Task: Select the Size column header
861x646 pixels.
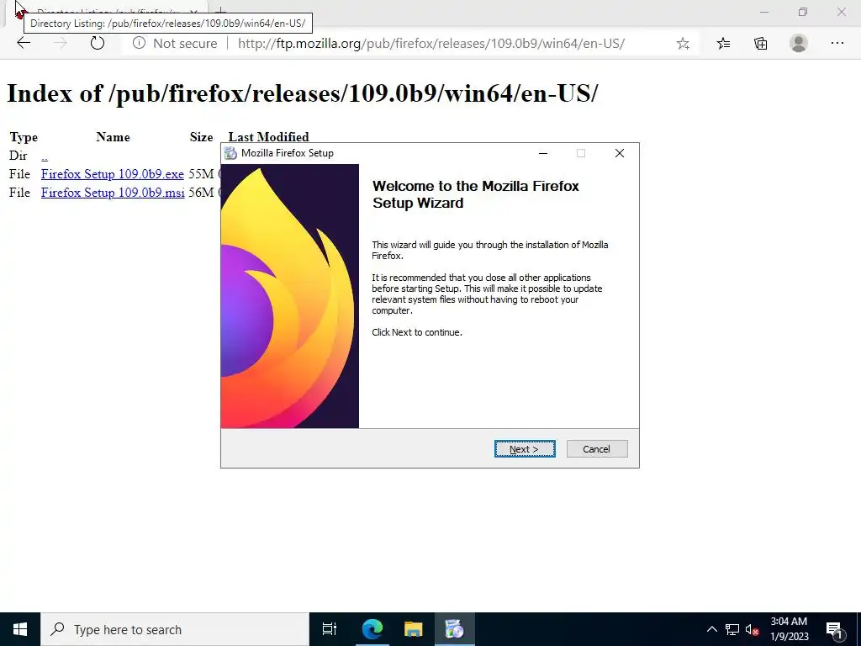Action: click(x=202, y=137)
